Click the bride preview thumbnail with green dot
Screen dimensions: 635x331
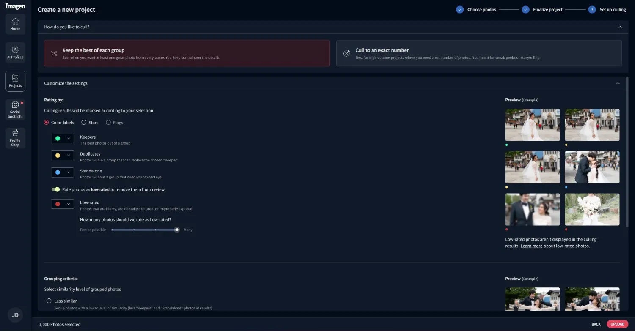532,124
